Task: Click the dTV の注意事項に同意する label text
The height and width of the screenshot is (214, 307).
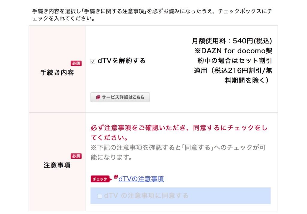Action: coord(146,196)
